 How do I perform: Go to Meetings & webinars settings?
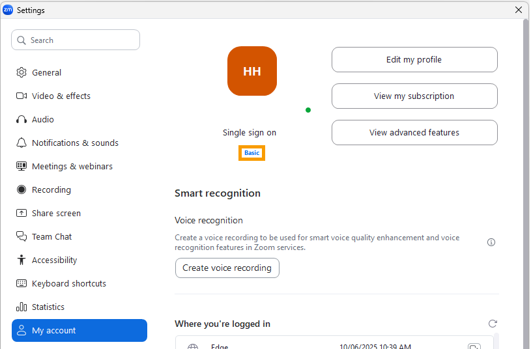click(79, 166)
